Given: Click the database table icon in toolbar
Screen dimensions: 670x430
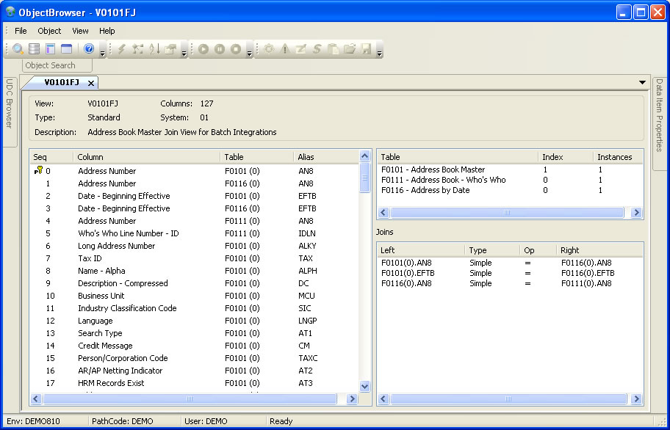Looking at the screenshot, I should tap(34, 49).
